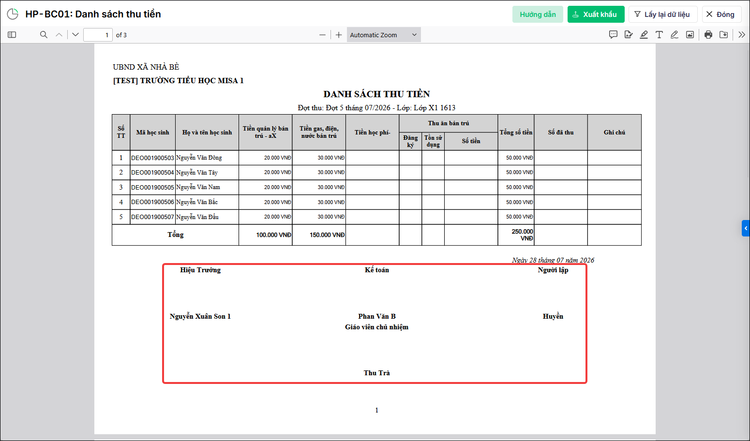Click the date Ngày 28 tháng 07 năm 2026

click(x=553, y=260)
